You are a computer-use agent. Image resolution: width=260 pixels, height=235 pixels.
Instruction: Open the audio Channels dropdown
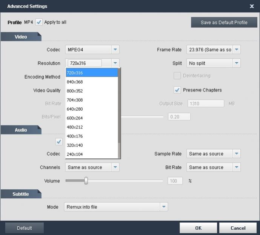coord(92,167)
